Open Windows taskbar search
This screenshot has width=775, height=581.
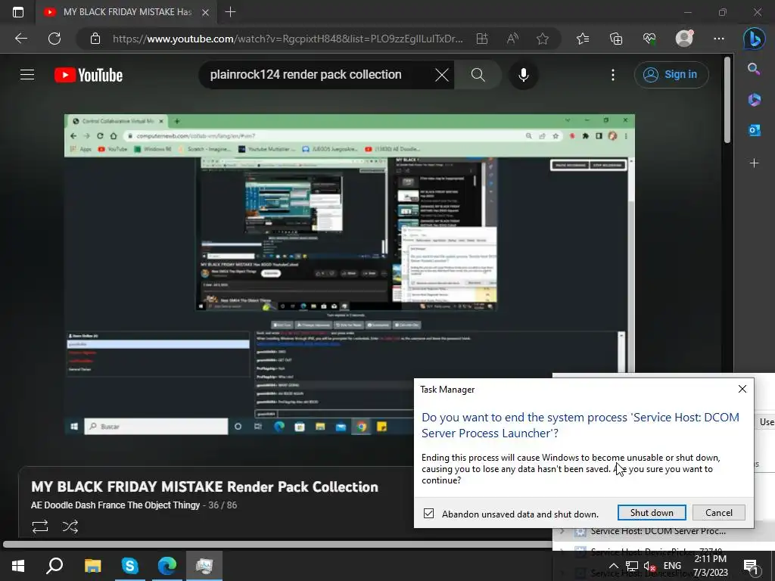pyautogui.click(x=54, y=566)
